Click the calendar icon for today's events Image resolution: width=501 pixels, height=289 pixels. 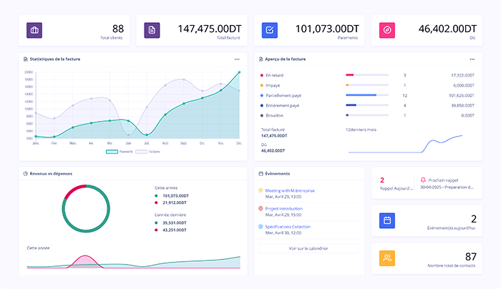click(387, 220)
